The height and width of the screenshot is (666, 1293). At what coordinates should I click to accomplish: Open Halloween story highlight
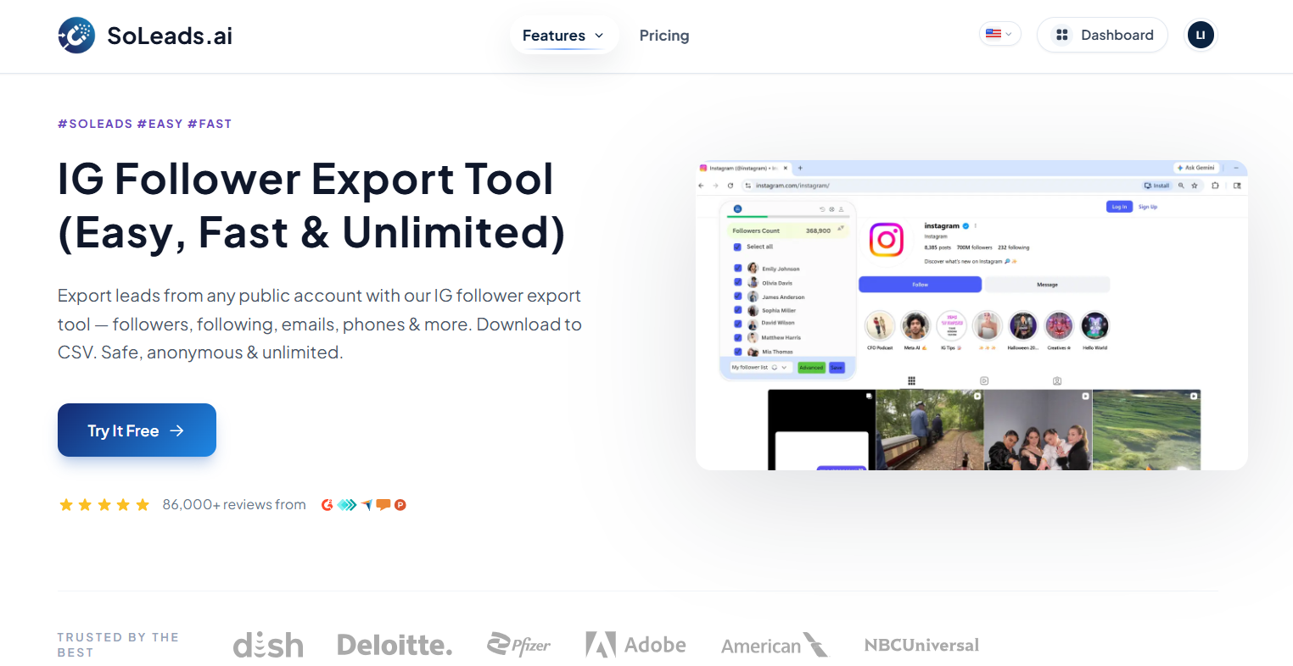point(1023,325)
